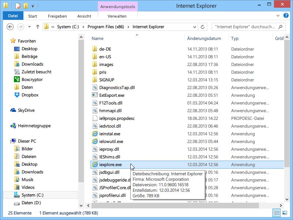The height and width of the screenshot is (220, 293).
Task: Select System (C:) drive in navigation pane
Action: click(x=32, y=195)
